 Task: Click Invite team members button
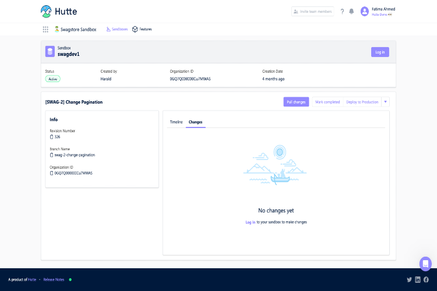click(x=313, y=12)
